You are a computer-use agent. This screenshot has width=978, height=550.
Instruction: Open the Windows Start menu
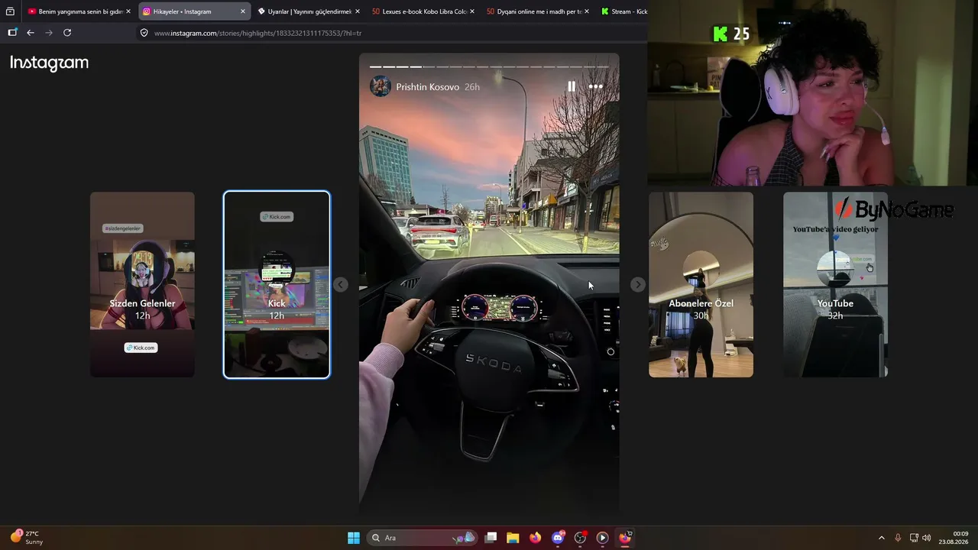click(x=354, y=538)
